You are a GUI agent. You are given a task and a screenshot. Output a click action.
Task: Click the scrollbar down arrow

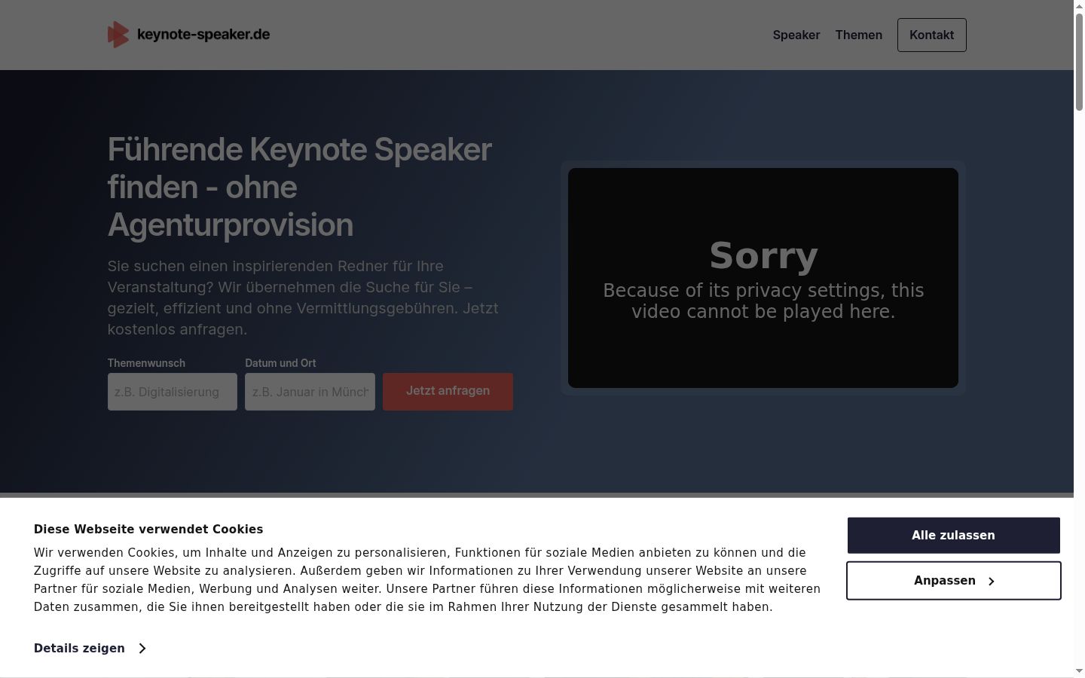(1079, 671)
